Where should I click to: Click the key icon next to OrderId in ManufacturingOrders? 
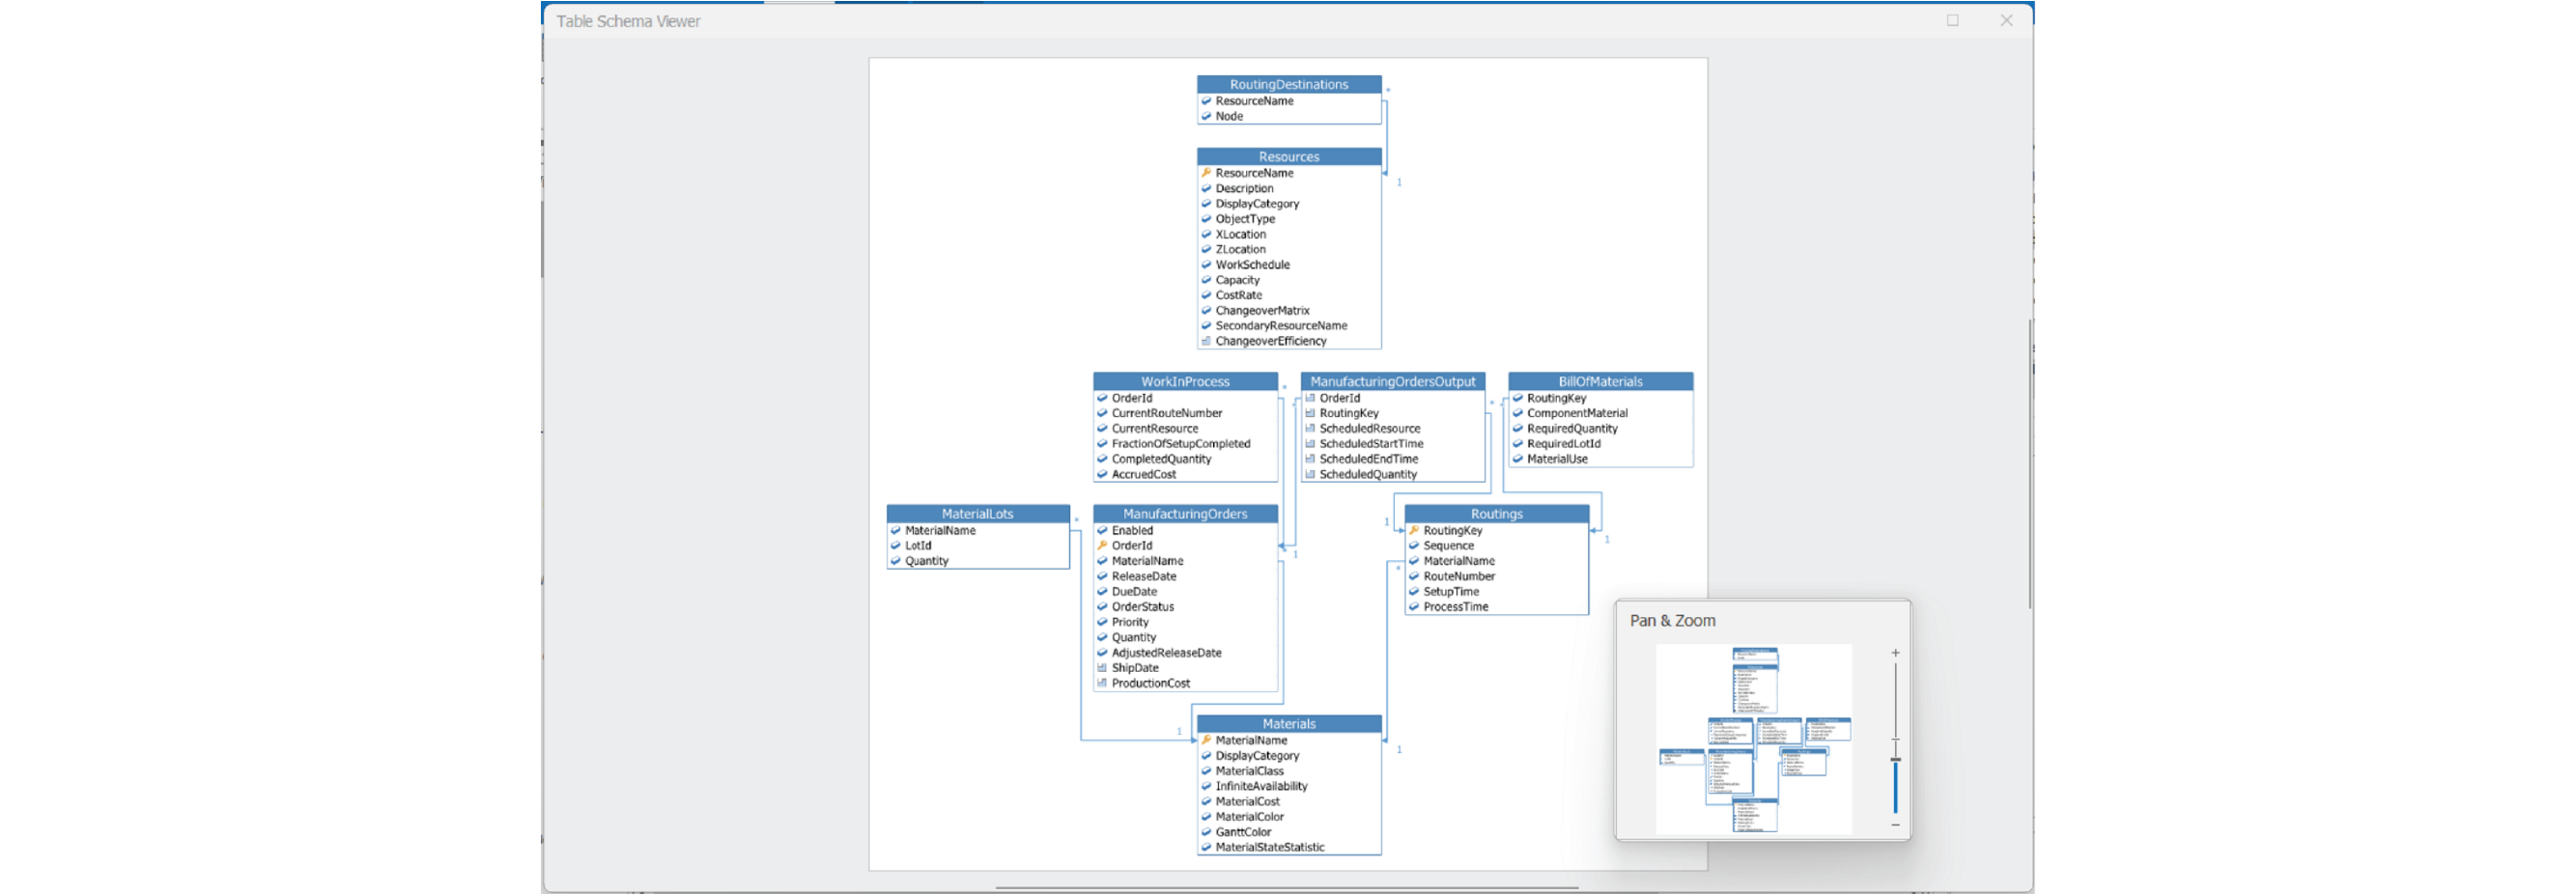pos(1102,546)
